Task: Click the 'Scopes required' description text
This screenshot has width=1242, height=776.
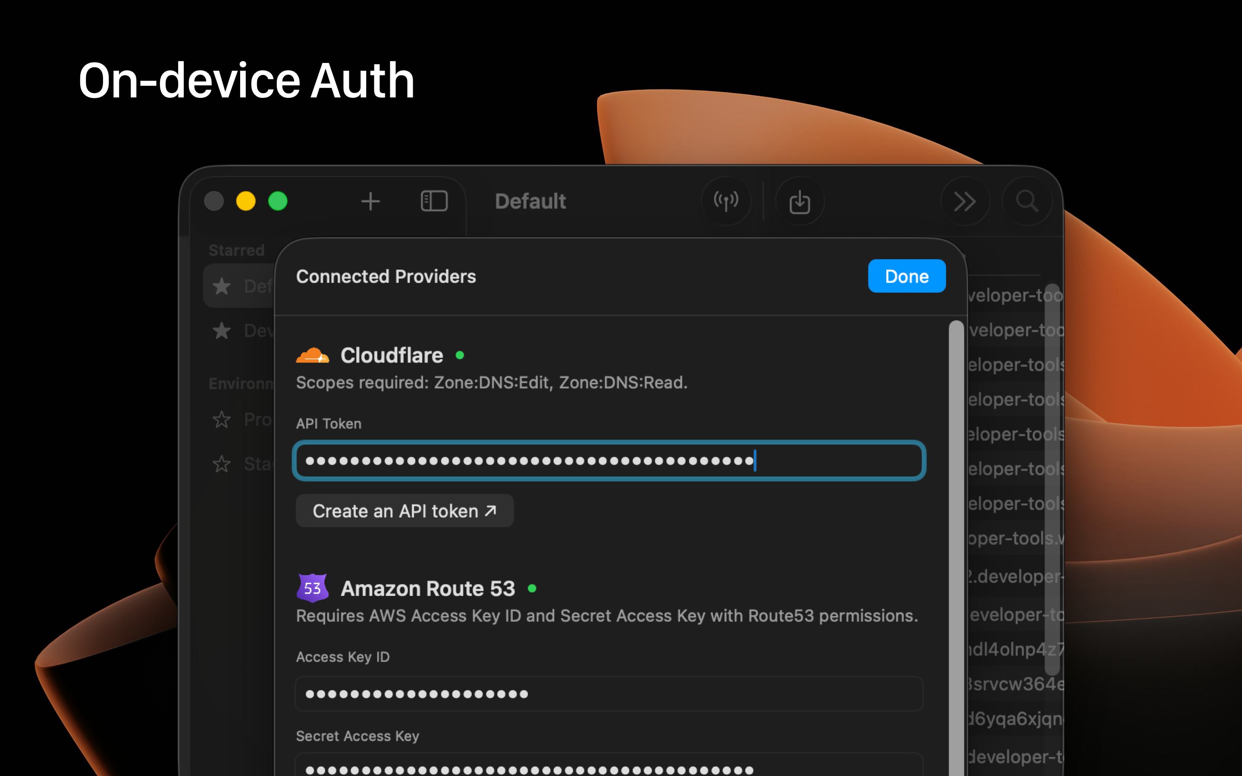Action: pos(492,382)
